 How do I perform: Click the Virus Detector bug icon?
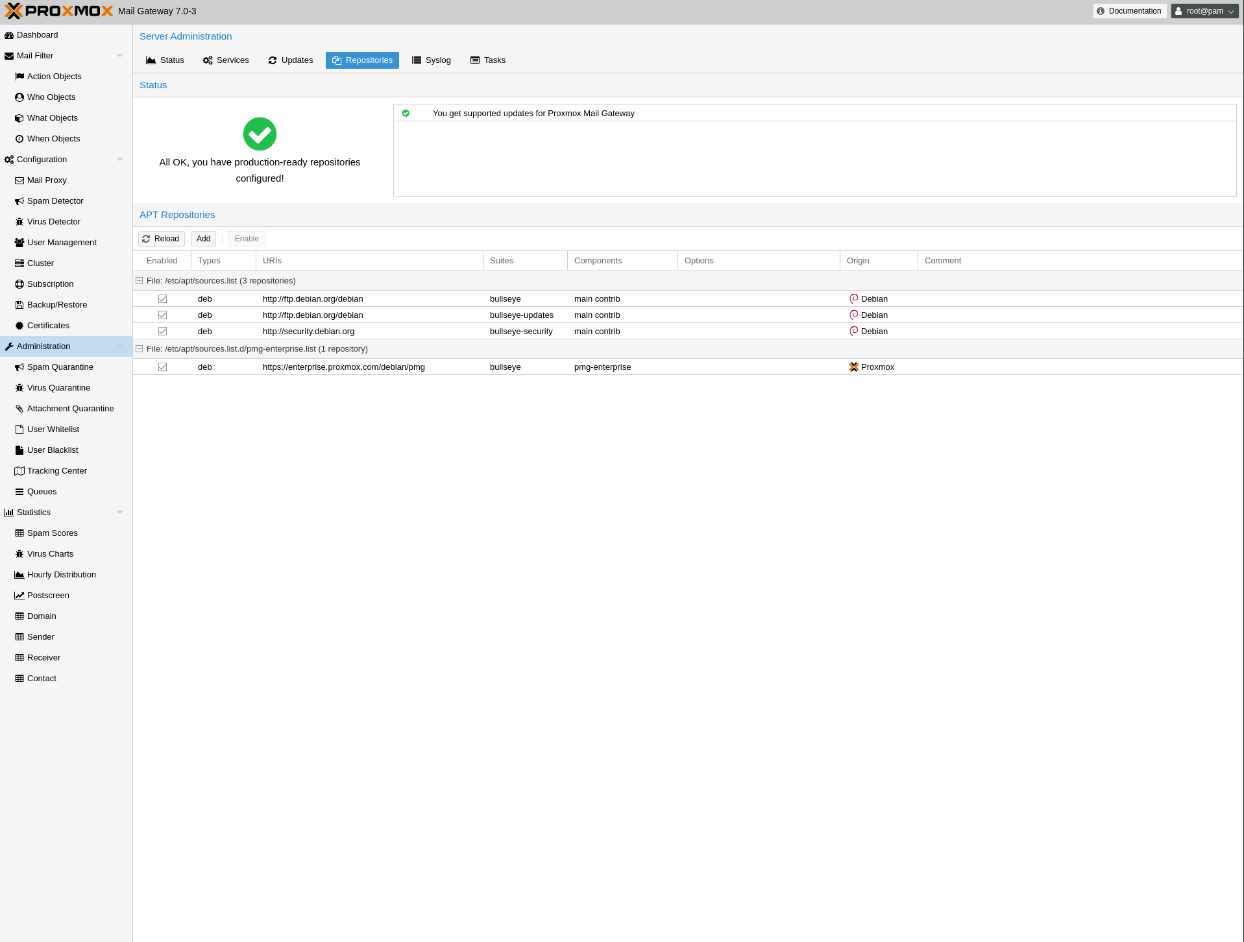19,222
